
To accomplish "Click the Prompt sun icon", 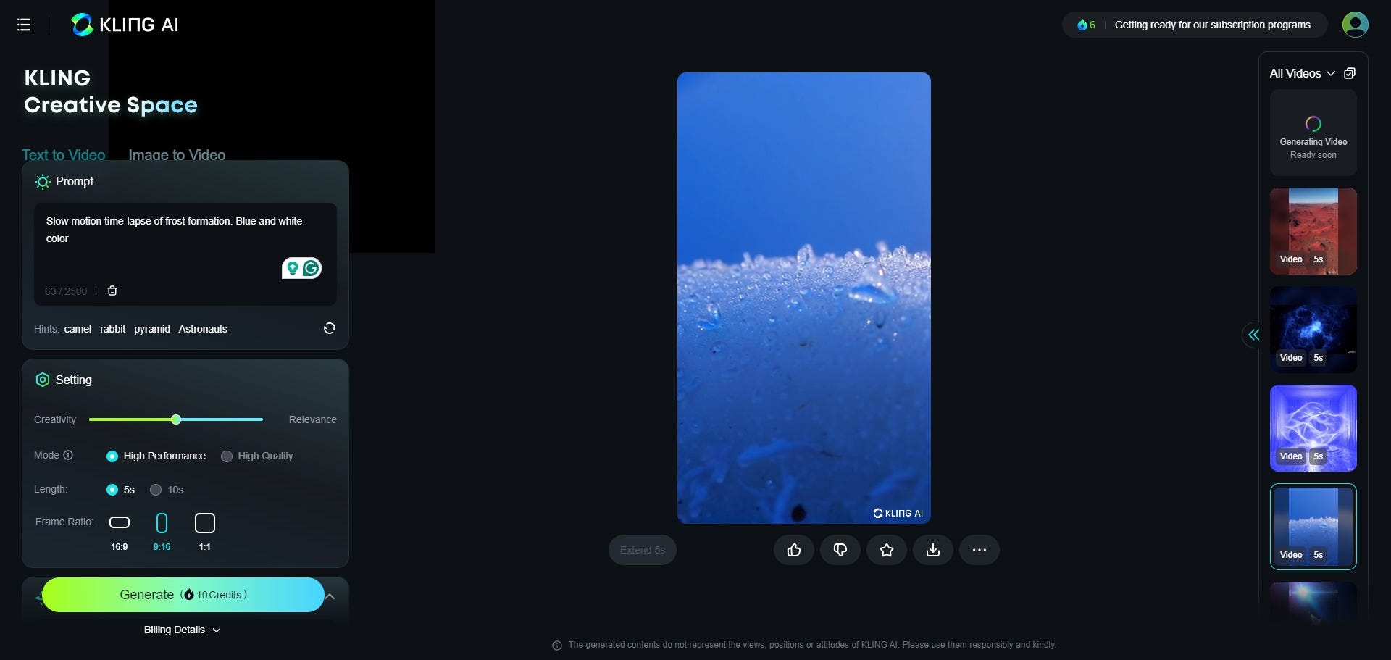I will pos(43,181).
